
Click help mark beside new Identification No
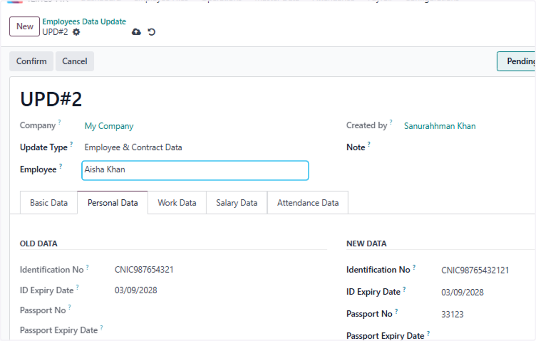[414, 267]
